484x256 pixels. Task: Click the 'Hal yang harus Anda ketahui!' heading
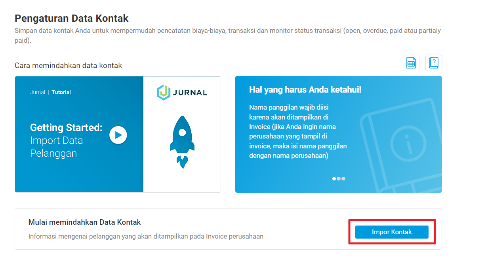[x=305, y=90]
